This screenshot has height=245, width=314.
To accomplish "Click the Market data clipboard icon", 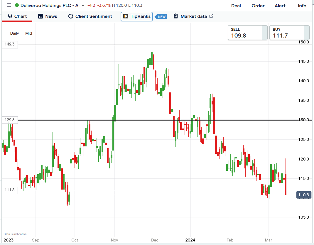I will coord(175,16).
